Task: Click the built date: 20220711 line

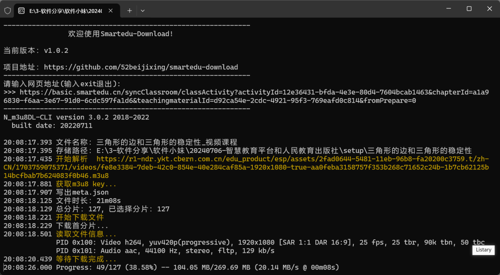Action: pyautogui.click(x=52, y=126)
